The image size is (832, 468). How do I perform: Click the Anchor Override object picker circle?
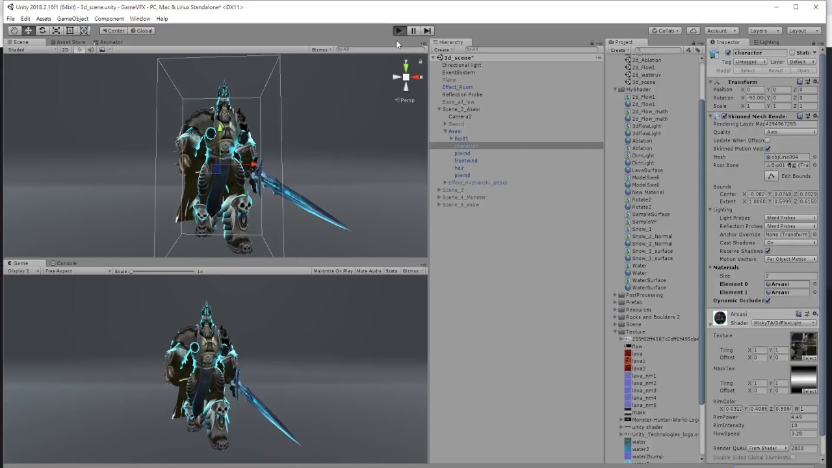point(814,235)
